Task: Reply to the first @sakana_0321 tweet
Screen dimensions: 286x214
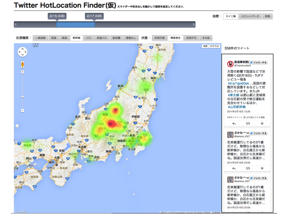Action: tap(234, 168)
